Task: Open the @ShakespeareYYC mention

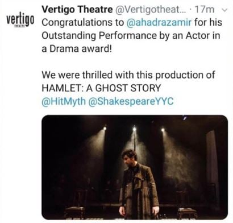Action: pyautogui.click(x=131, y=101)
